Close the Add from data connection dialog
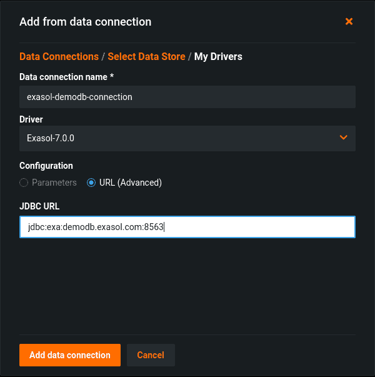This screenshot has width=375, height=377. (349, 21)
